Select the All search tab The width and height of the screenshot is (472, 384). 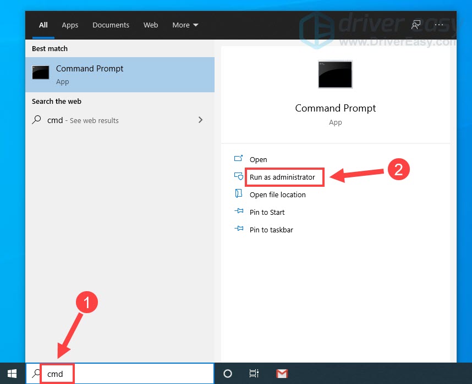tap(43, 25)
